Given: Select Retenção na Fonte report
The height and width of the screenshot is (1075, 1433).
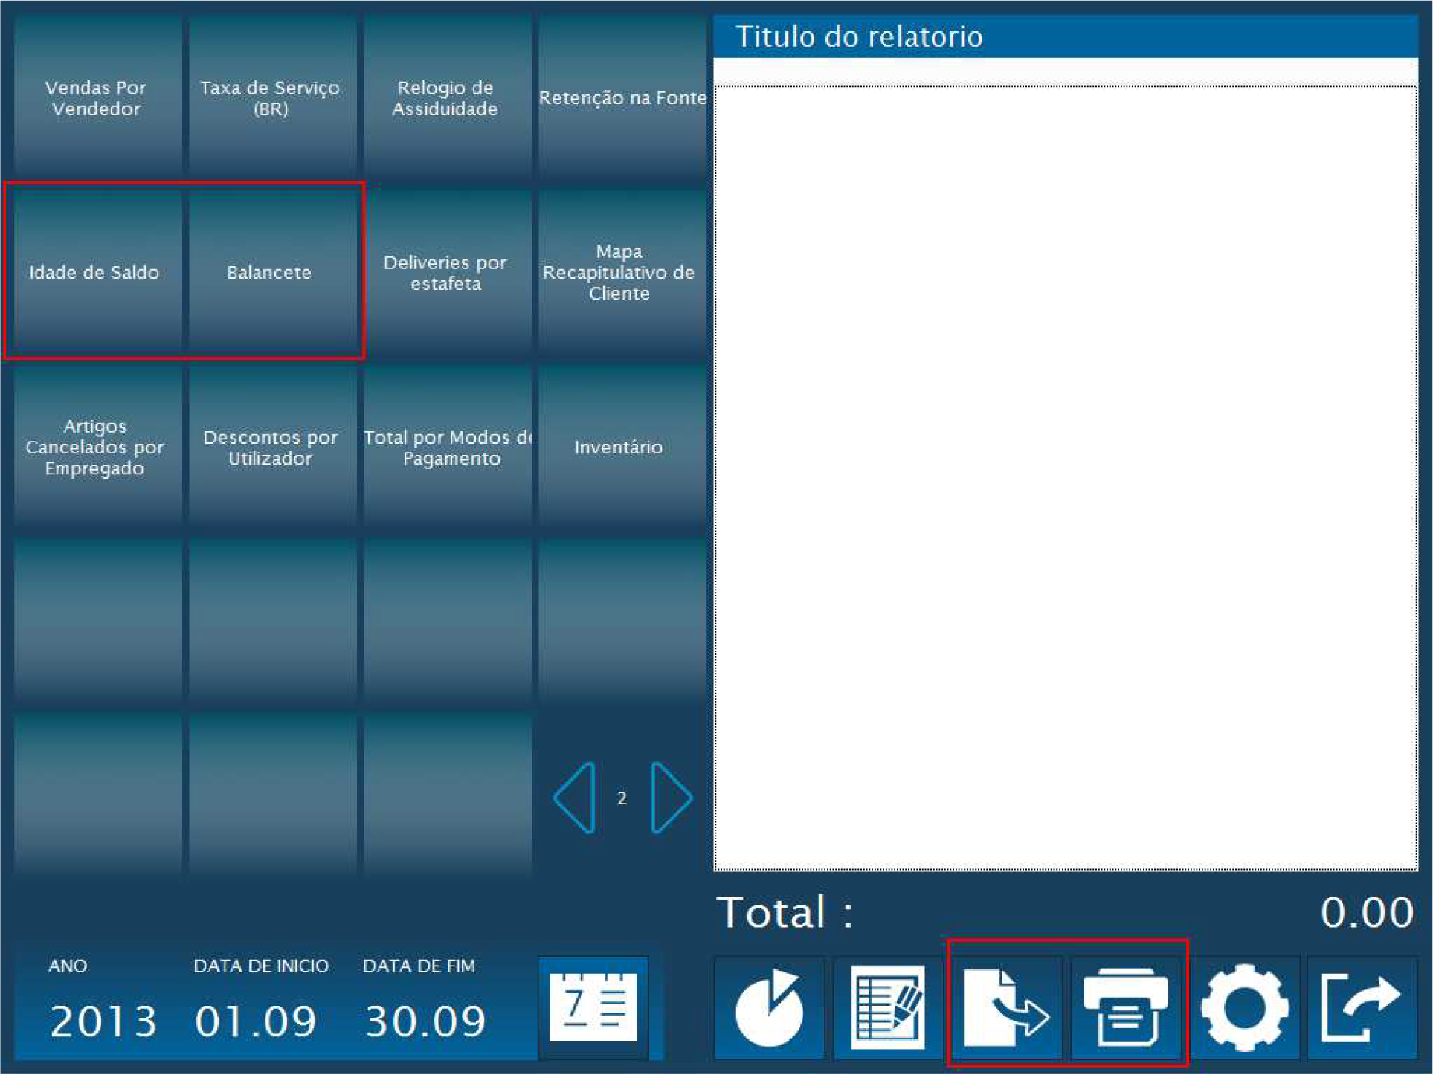Looking at the screenshot, I should [622, 97].
